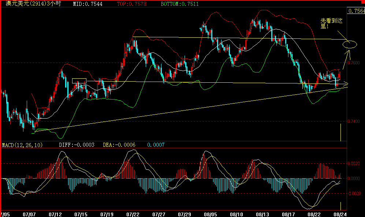Click the 08/05 date marker
Viewport: 365px width, 217px height.
[x=211, y=214]
